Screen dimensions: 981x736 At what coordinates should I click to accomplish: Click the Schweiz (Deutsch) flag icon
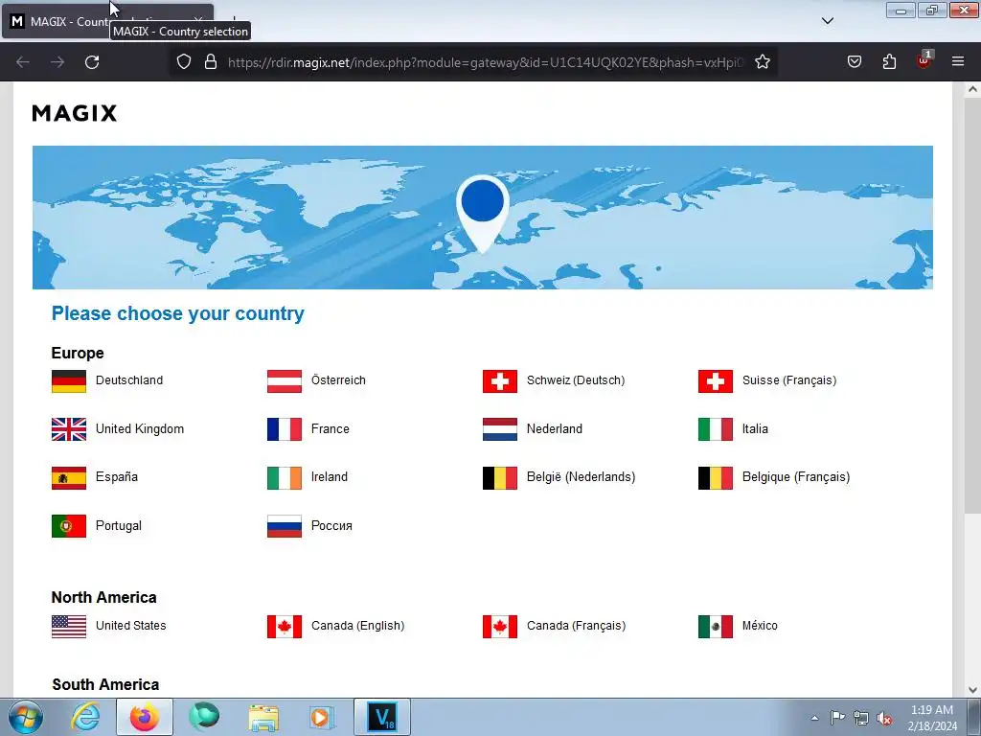500,381
